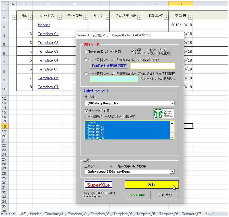Go to next sheet with tab navigation arrow
Image resolution: width=229 pixels, height=217 pixels.
[10, 214]
